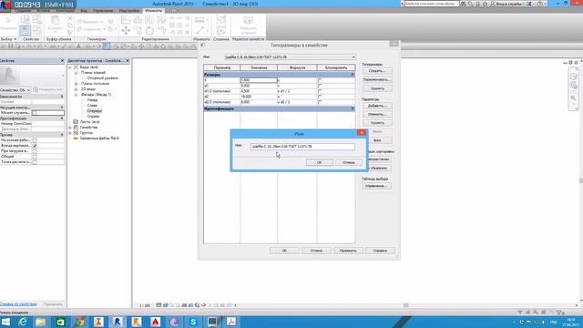Viewport: 583px width, 328px height.
Task: Expand the Семейства node in project browser
Action: [x=70, y=128]
